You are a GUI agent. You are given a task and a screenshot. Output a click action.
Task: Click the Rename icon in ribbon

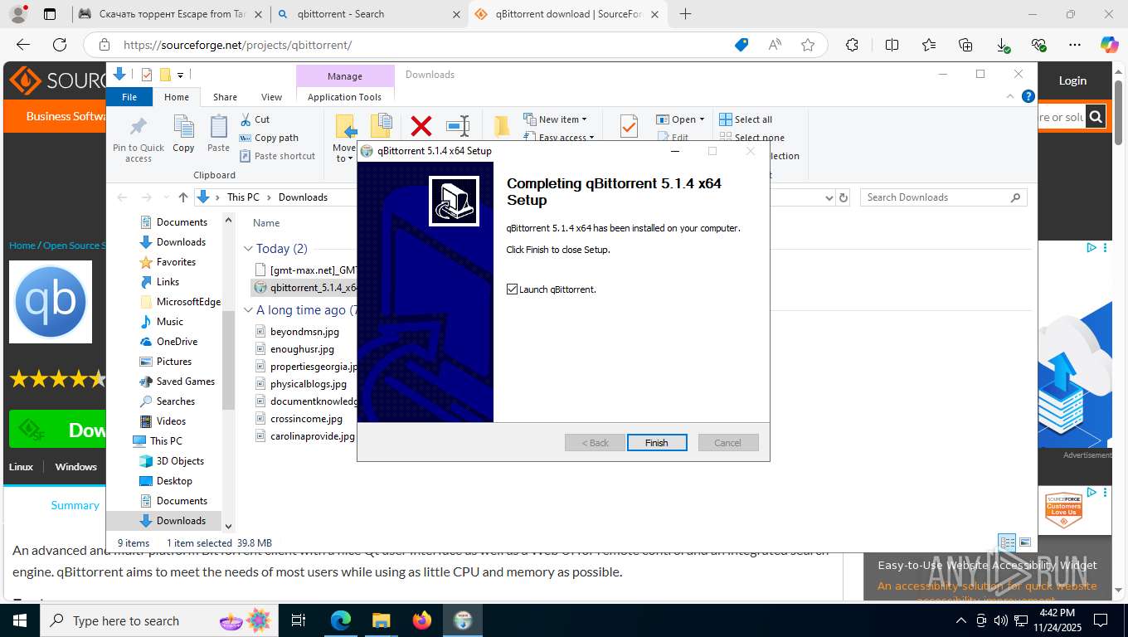[x=458, y=126]
